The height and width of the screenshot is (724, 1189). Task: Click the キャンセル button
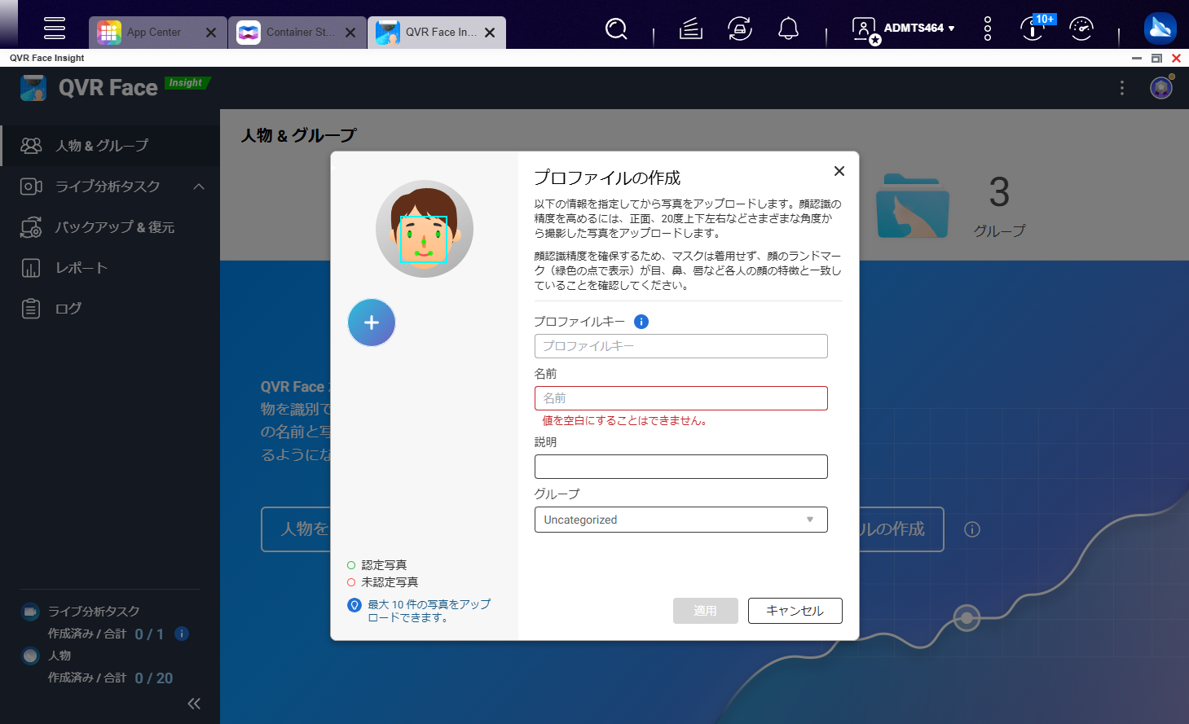coord(795,611)
